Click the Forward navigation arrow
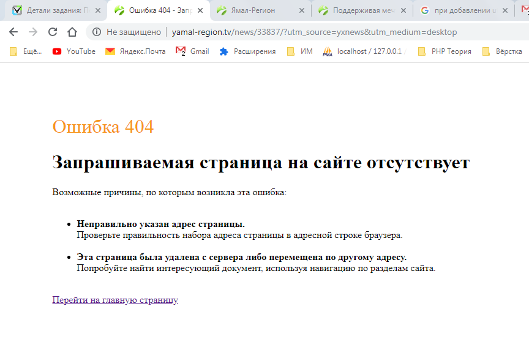Image resolution: width=529 pixels, height=350 pixels. (x=33, y=32)
